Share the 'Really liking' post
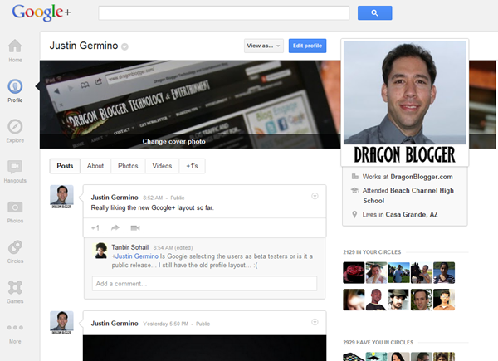This screenshot has width=498, height=361. point(115,227)
